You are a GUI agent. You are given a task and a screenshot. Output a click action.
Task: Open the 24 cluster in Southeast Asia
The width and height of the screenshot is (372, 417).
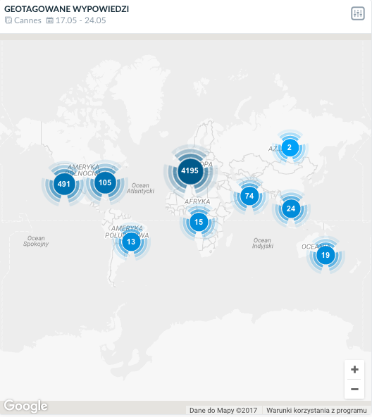(x=291, y=208)
